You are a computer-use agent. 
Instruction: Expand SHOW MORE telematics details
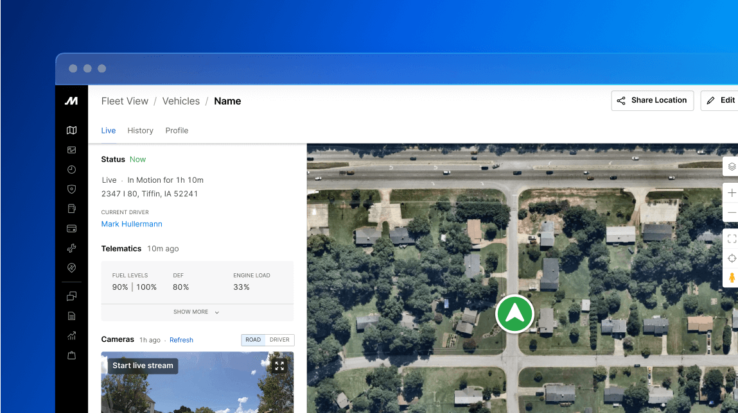[x=197, y=312]
